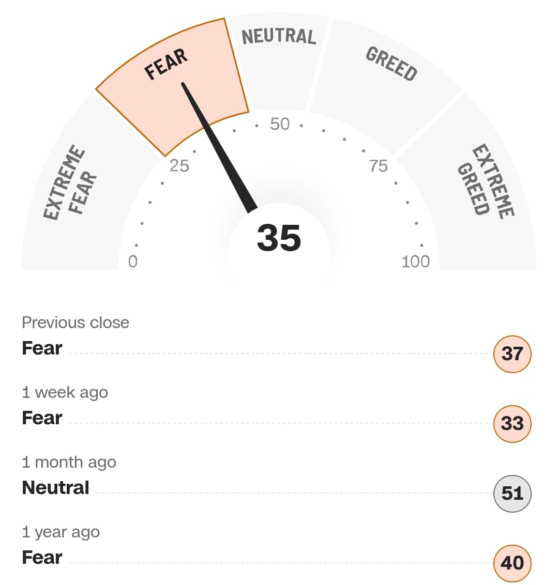Click the 50 mark on gauge scale
This screenshot has height=585, width=558.
click(x=280, y=124)
